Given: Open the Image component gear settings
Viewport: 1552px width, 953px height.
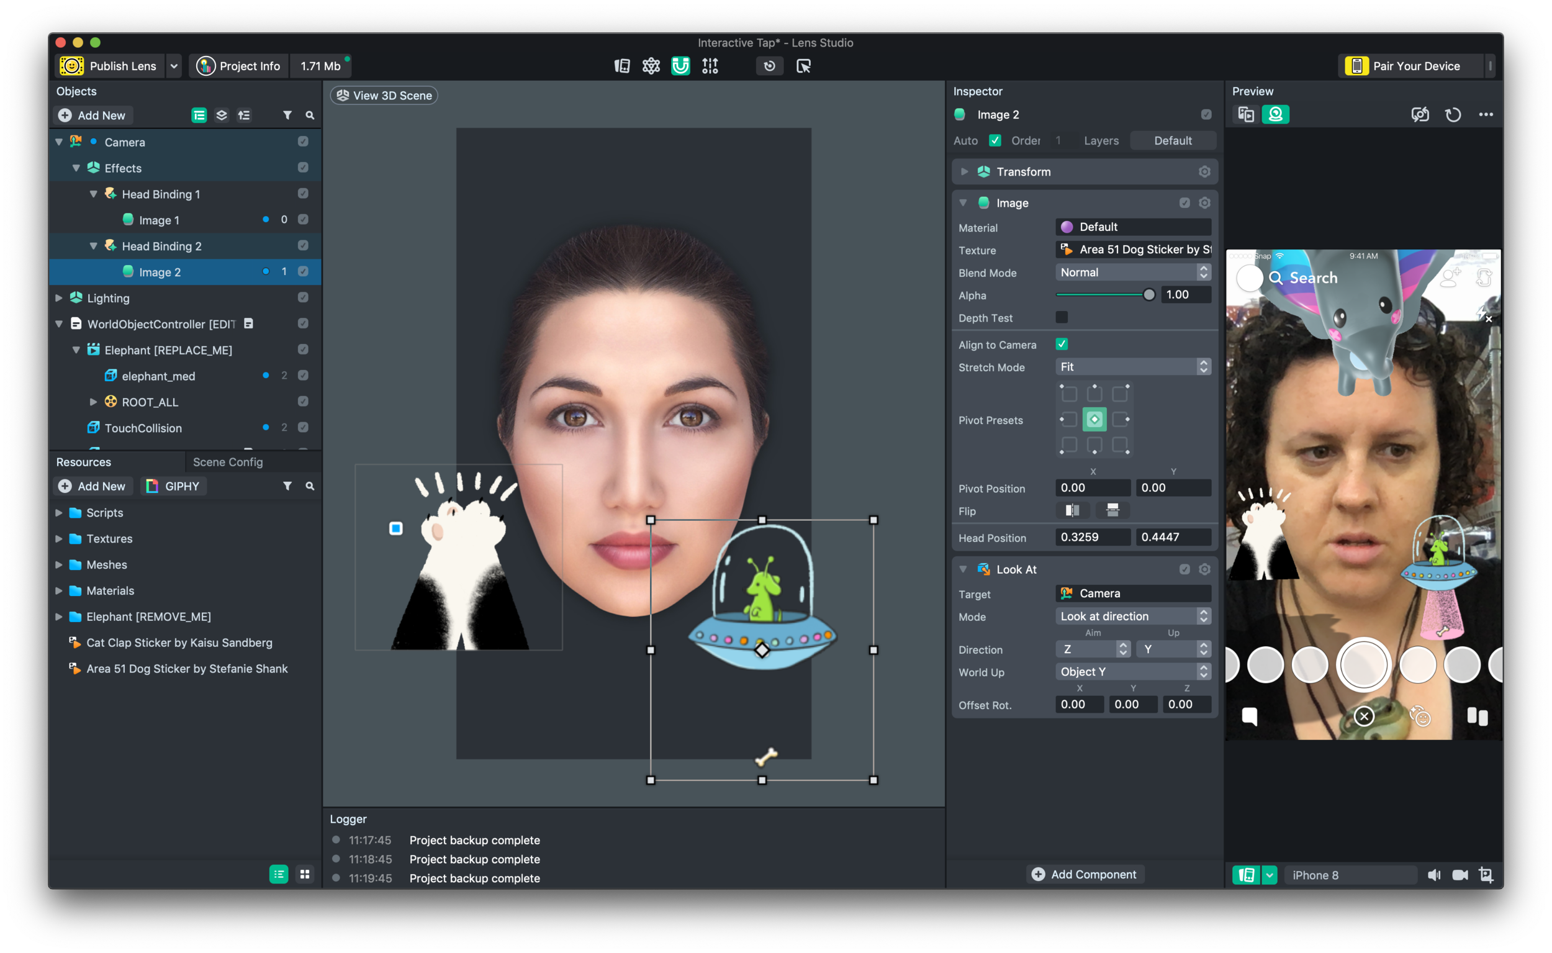Looking at the screenshot, I should click(1204, 202).
